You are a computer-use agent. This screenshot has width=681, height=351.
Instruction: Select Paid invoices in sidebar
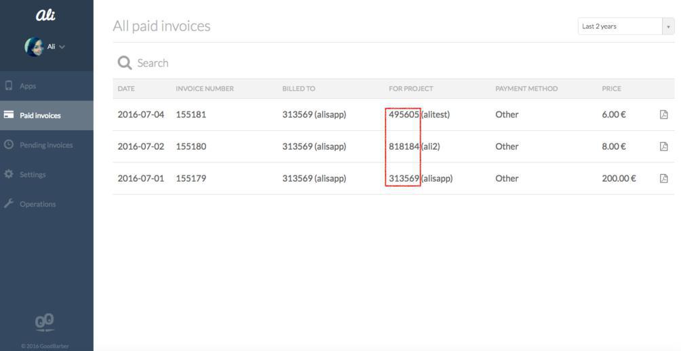tap(40, 115)
